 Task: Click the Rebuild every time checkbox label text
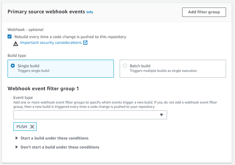point(70,37)
